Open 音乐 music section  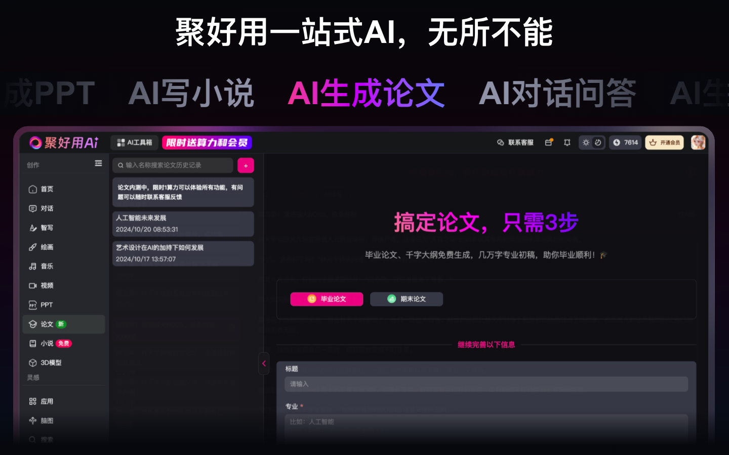point(64,266)
